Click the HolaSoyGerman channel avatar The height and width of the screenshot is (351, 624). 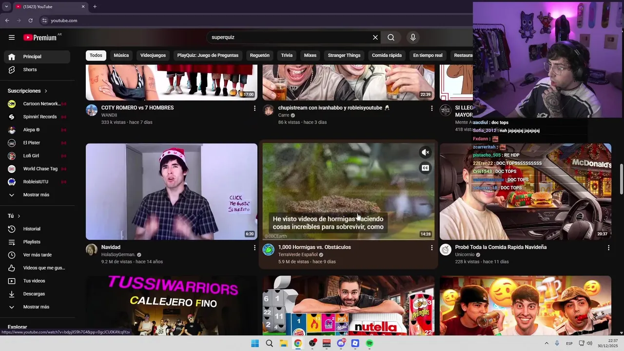[92, 250]
